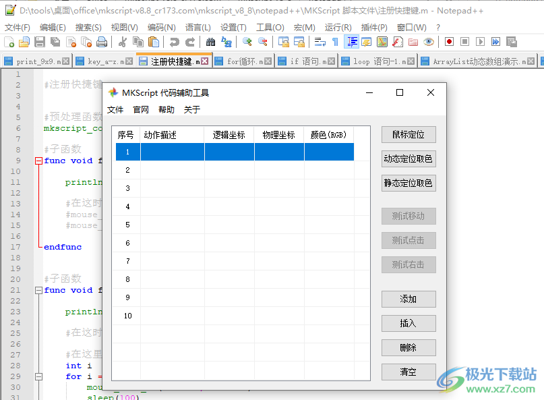Toggle the indent guide button
This screenshot has height=400, width=544.
coord(351,42)
